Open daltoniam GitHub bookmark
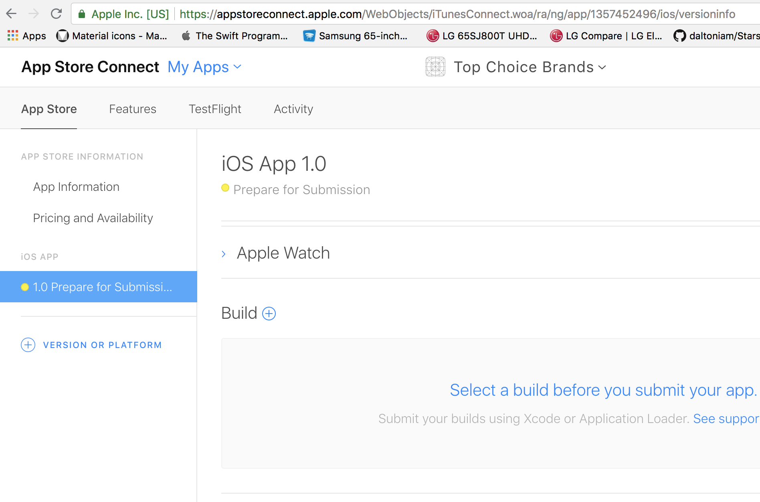Viewport: 760px width, 502px height. 716,36
